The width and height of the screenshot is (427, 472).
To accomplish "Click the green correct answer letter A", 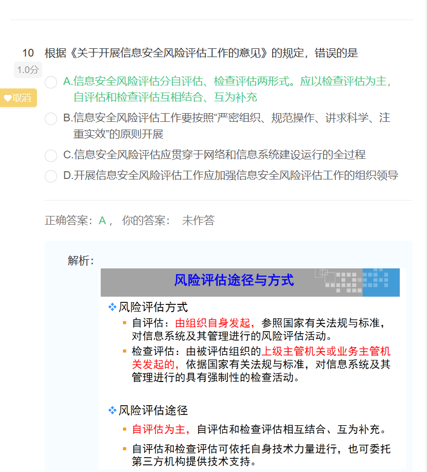I will (x=102, y=221).
